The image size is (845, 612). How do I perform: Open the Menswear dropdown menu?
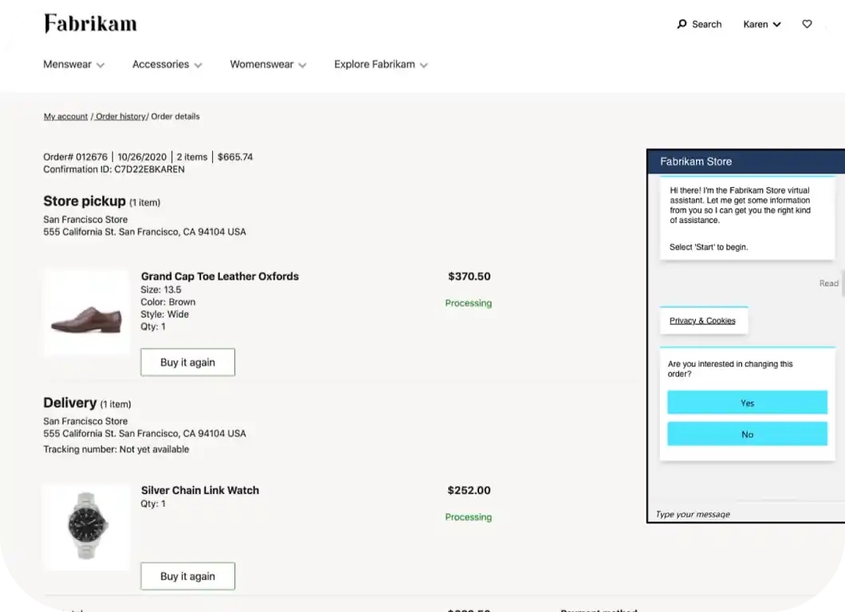click(73, 65)
